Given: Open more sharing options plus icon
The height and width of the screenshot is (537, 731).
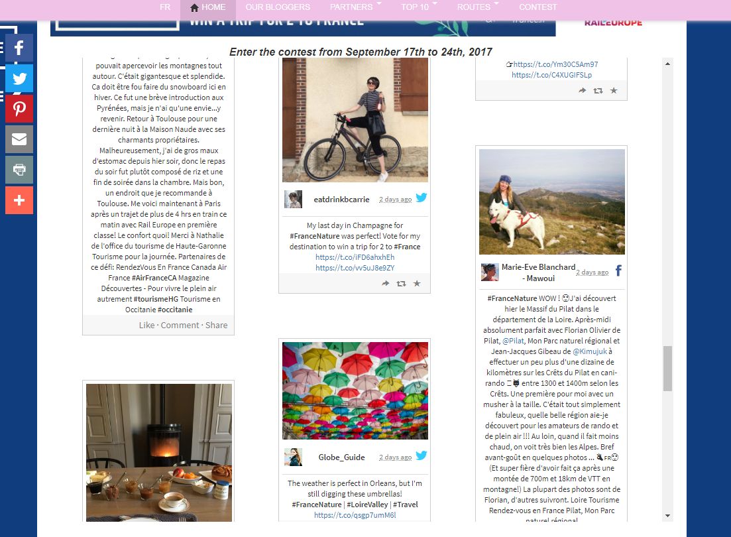Looking at the screenshot, I should (19, 200).
